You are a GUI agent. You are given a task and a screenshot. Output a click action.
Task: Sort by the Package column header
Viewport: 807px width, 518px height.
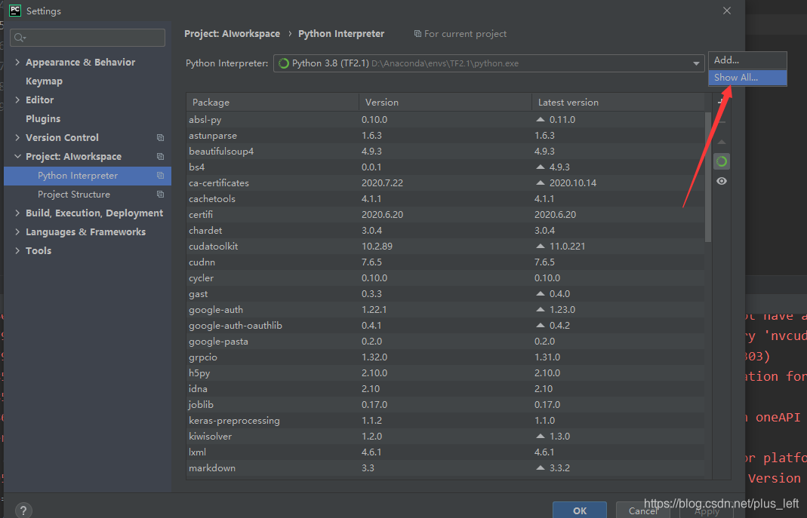(273, 103)
